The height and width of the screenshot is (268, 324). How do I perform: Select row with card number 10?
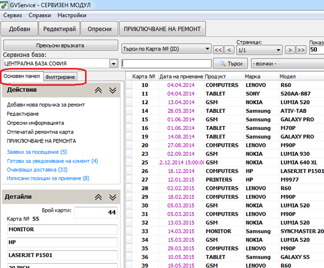pyautogui.click(x=225, y=85)
